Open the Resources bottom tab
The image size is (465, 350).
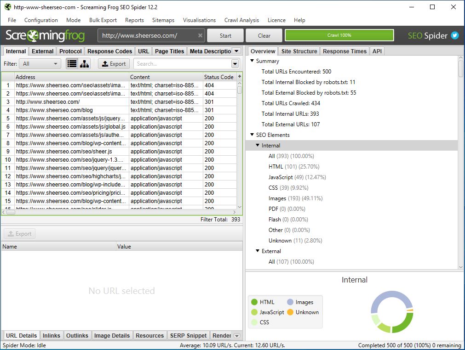[x=149, y=335]
